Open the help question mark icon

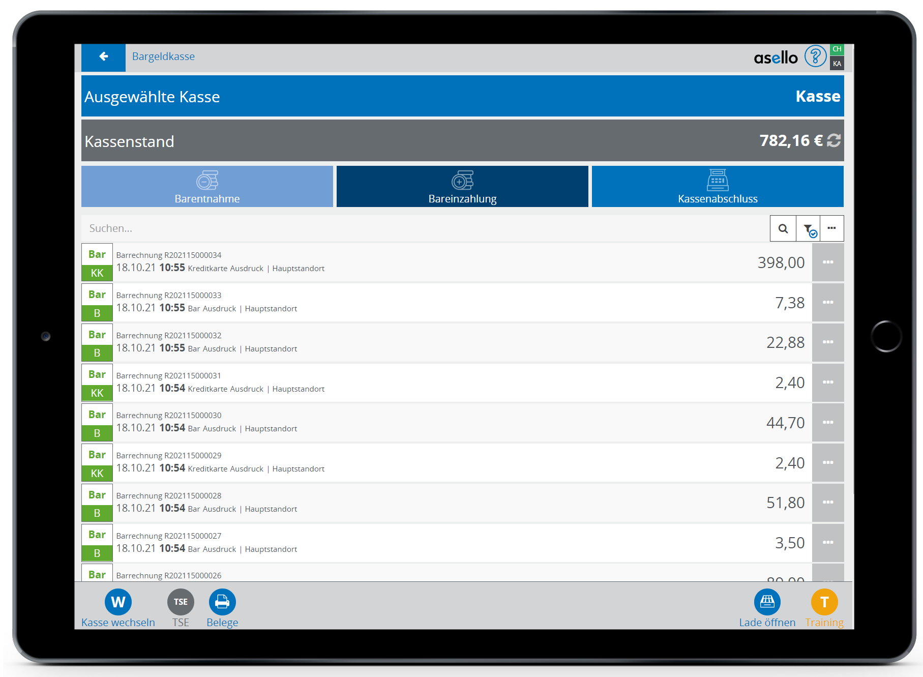coord(815,56)
